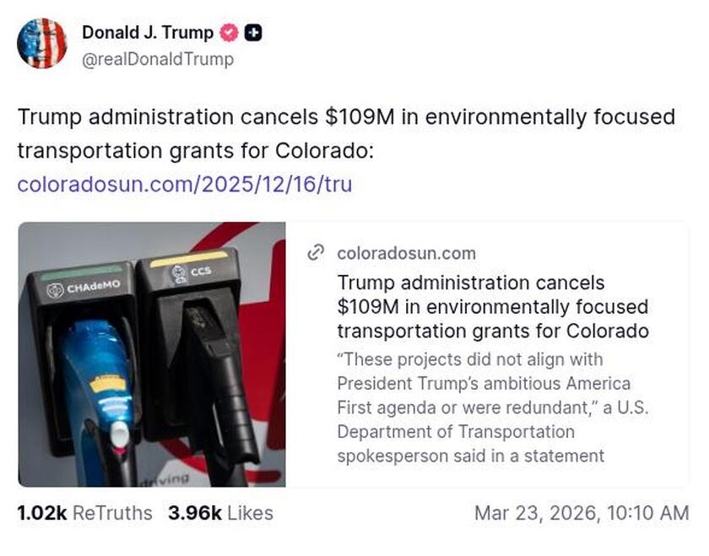
Task: Click the chain-link icon in the preview card
Action: (x=317, y=252)
